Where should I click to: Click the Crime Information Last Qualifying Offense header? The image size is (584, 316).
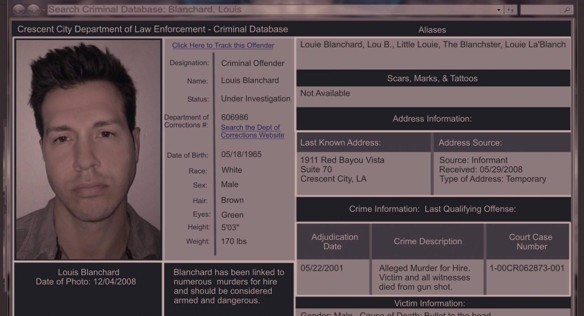click(x=433, y=209)
